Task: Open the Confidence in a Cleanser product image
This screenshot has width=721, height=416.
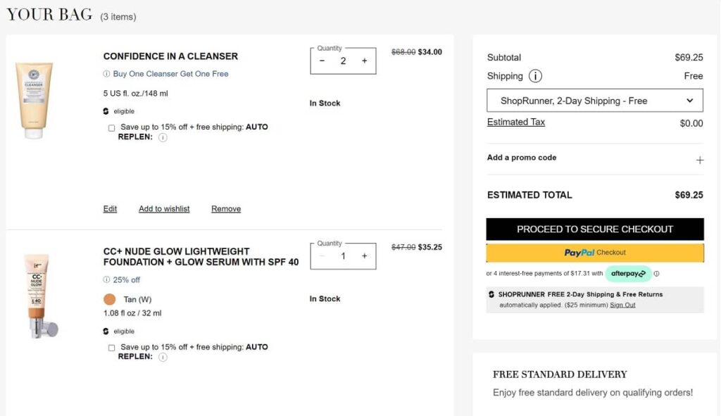Action: [34, 100]
